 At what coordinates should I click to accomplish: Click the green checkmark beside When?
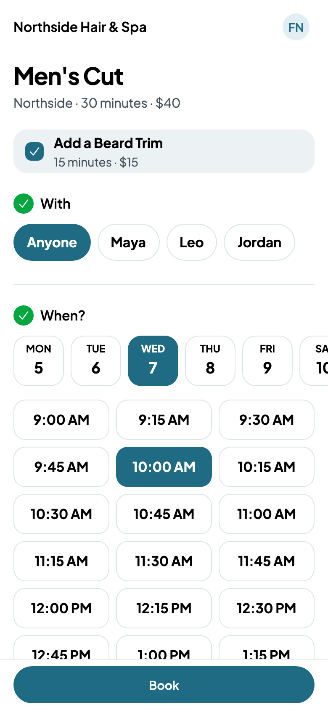pyautogui.click(x=24, y=315)
